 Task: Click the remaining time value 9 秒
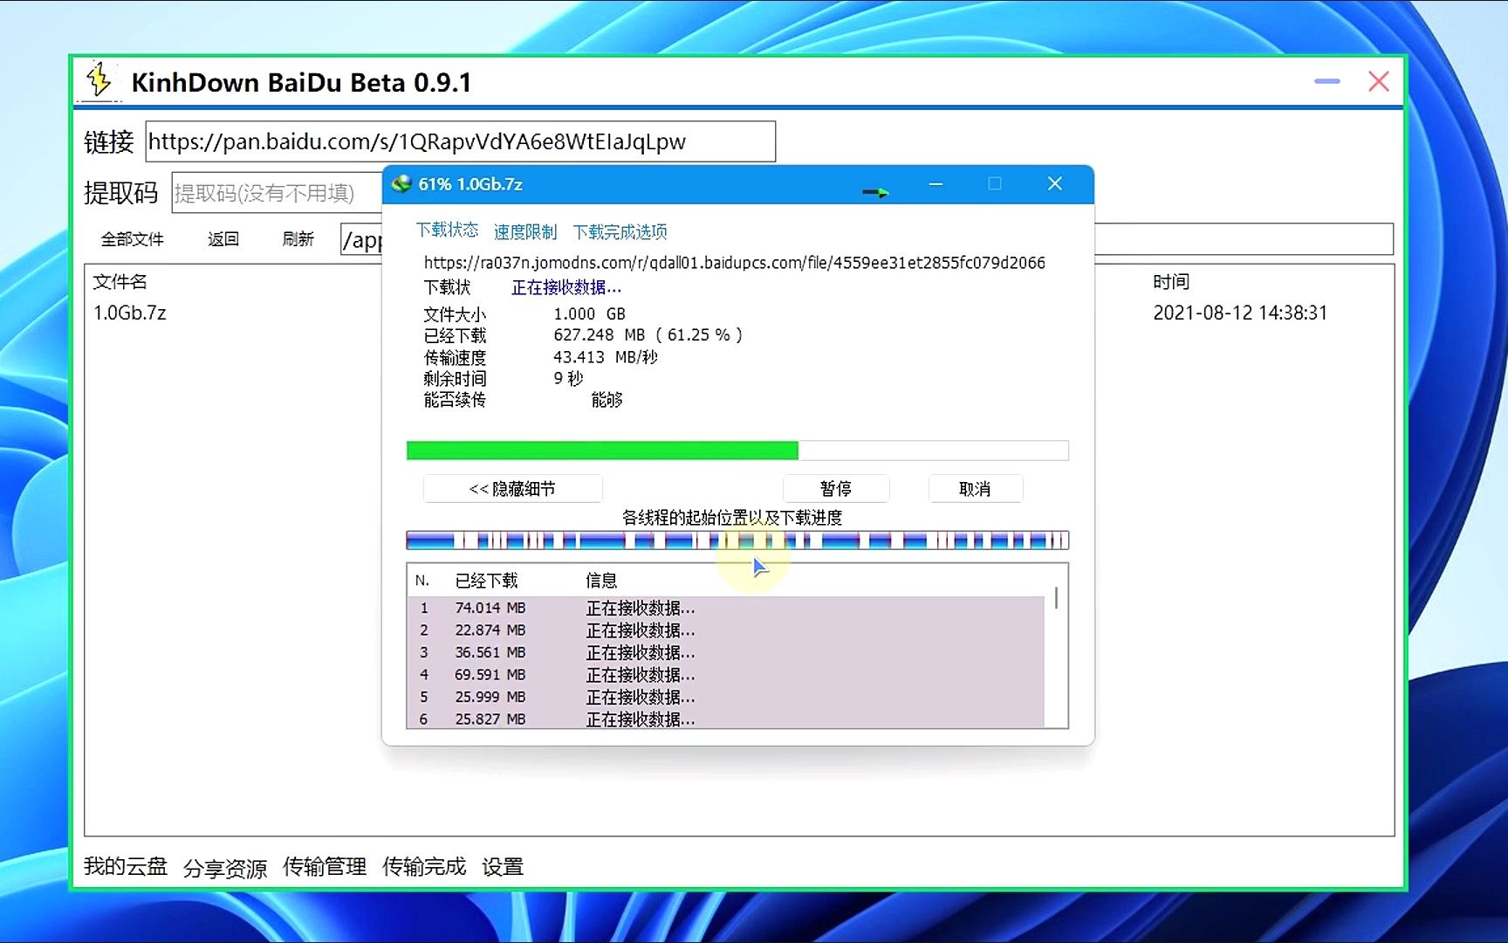click(568, 378)
